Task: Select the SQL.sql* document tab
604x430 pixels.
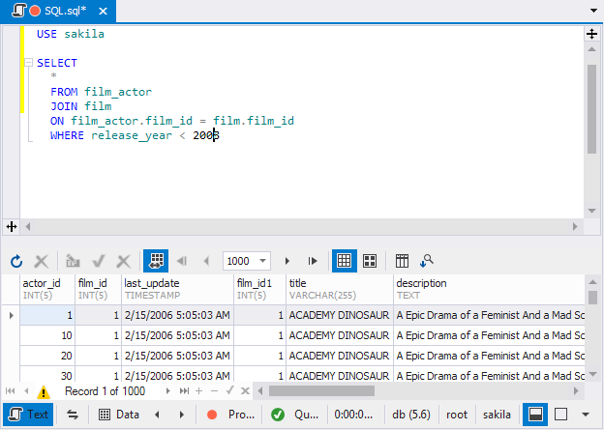Action: 58,12
